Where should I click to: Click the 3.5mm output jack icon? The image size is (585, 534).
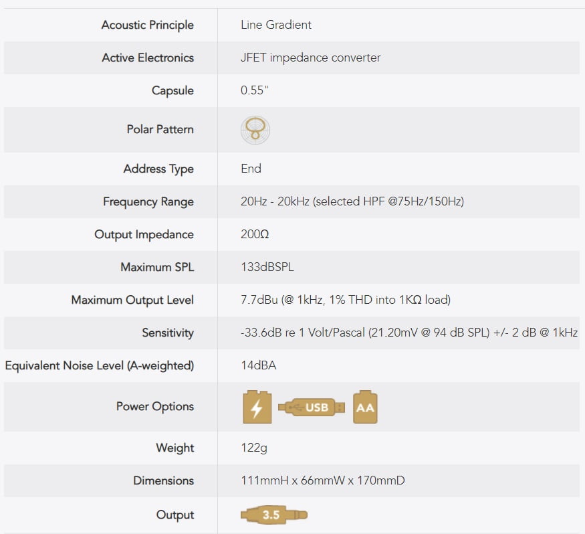click(274, 515)
